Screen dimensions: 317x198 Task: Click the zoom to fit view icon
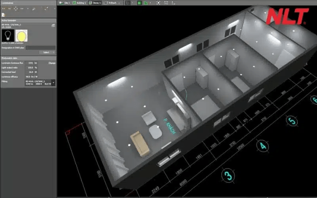point(158,2)
